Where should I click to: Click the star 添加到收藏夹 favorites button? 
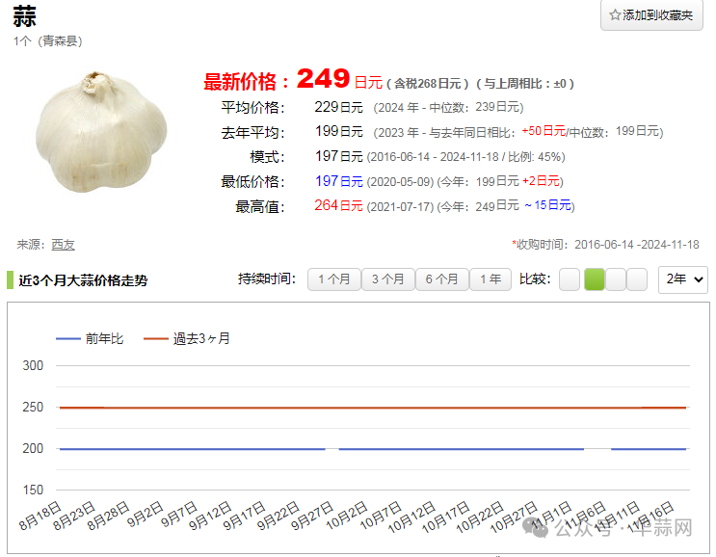651,15
